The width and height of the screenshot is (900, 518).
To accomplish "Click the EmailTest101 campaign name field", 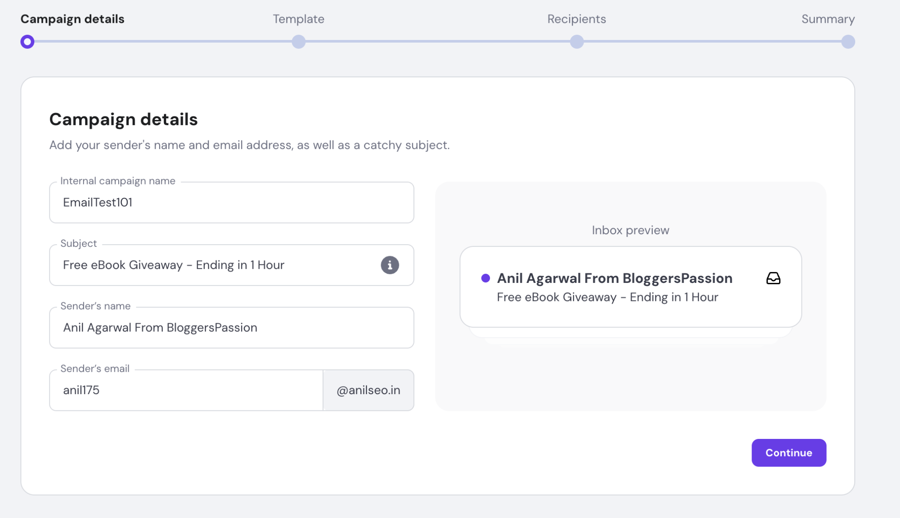I will pyautogui.click(x=231, y=203).
